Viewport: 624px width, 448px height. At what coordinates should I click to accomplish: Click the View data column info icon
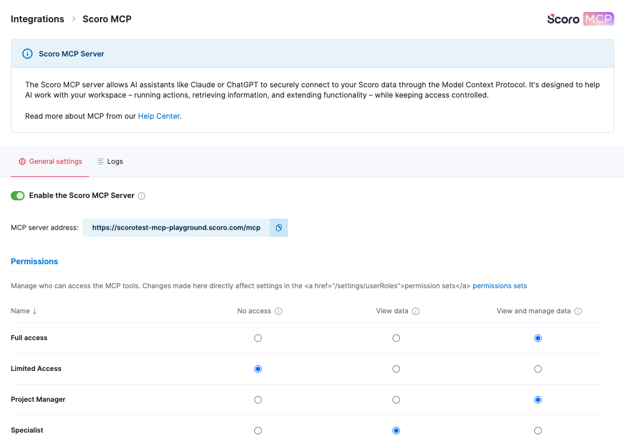point(416,312)
